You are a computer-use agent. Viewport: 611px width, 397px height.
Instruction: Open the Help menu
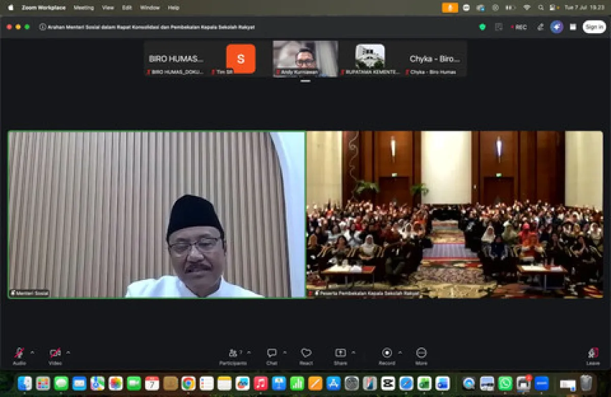[x=174, y=8]
